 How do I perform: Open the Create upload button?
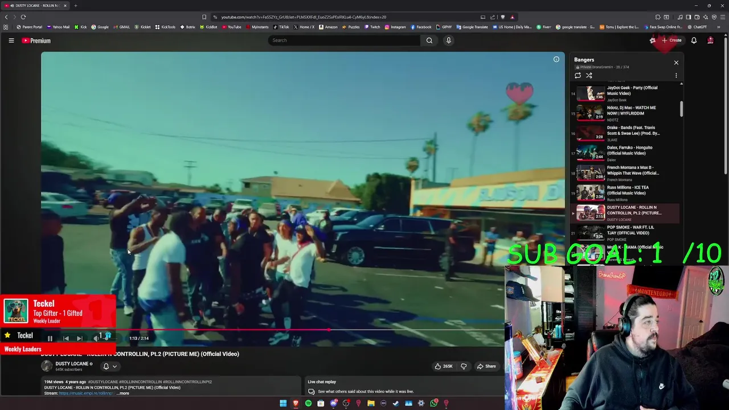(671, 40)
